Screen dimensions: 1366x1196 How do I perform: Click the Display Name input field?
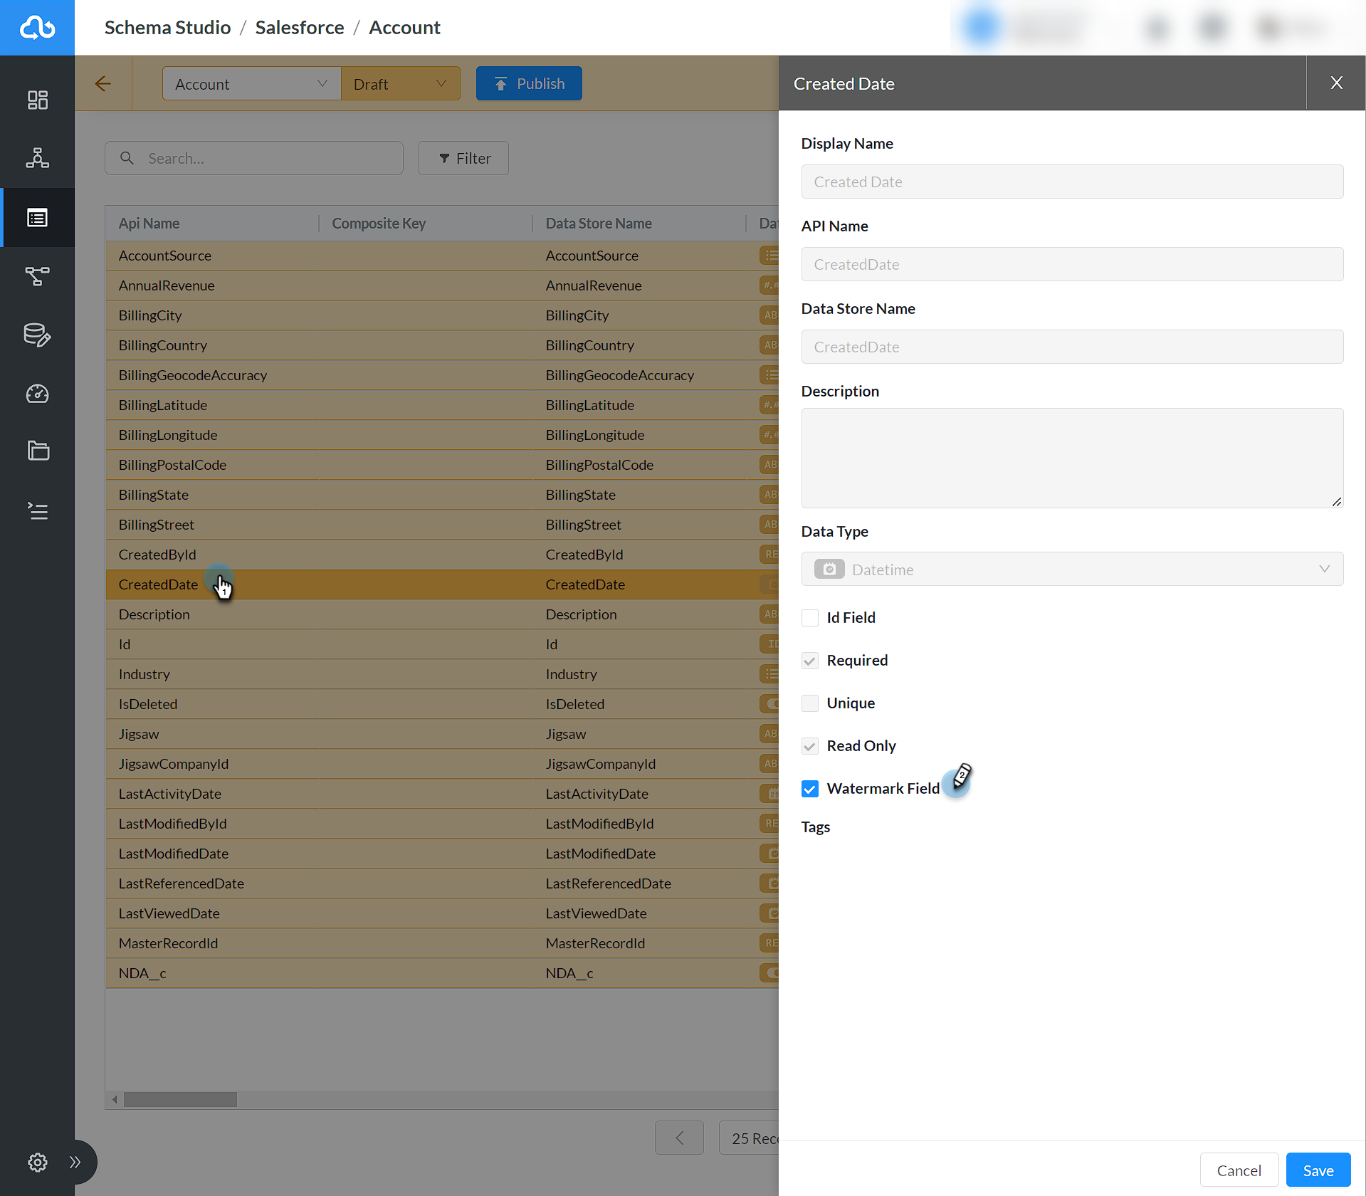1072,182
